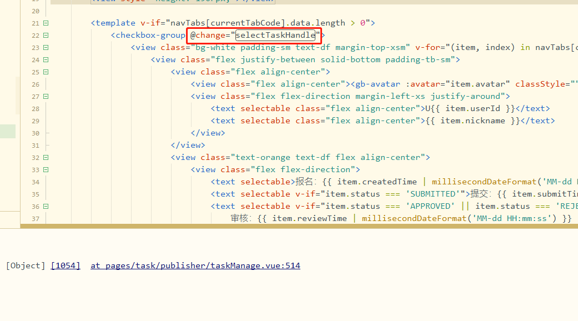Fold the code block on line 25
This screenshot has width=578, height=321.
(46, 72)
